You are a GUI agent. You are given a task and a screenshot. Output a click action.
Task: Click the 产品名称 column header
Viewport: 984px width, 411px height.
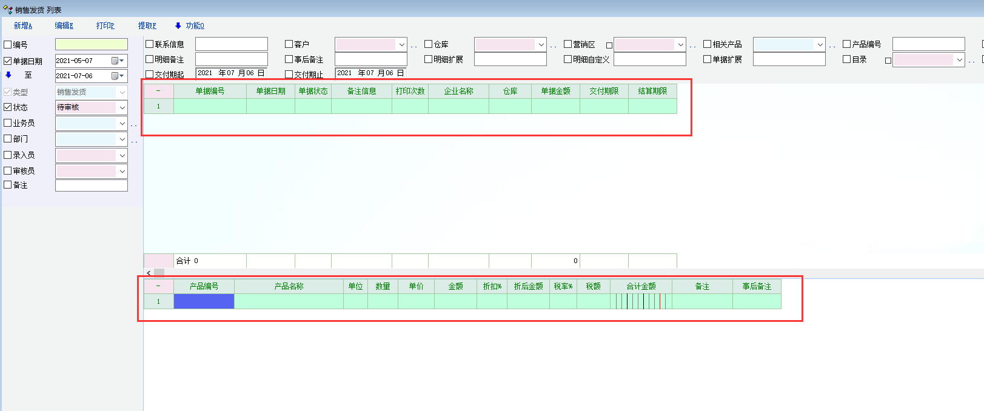tap(289, 286)
